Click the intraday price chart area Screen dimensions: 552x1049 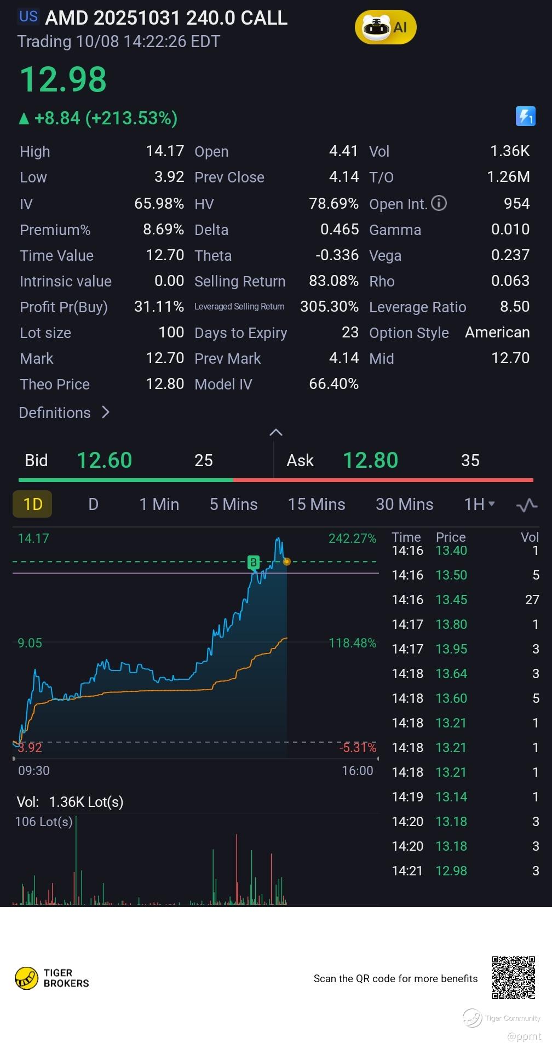pos(196,643)
